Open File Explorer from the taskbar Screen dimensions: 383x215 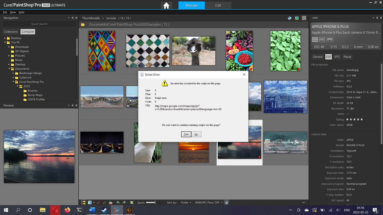pyautogui.click(x=42, y=210)
